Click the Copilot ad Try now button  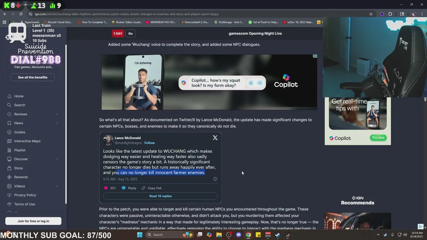coord(378,138)
